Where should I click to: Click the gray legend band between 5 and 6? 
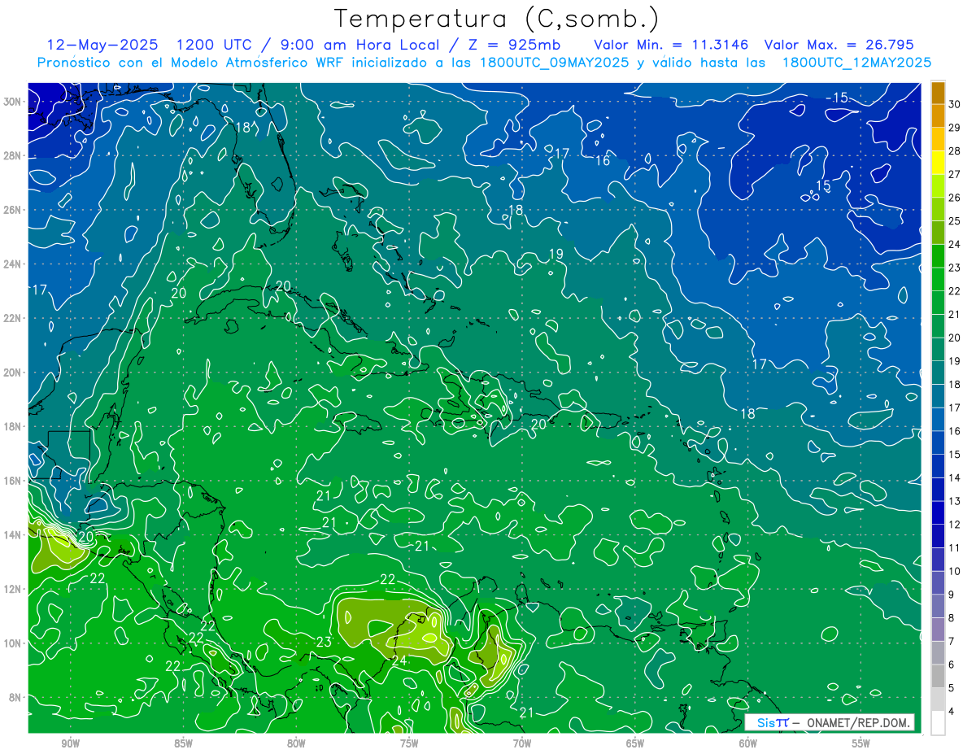938,676
